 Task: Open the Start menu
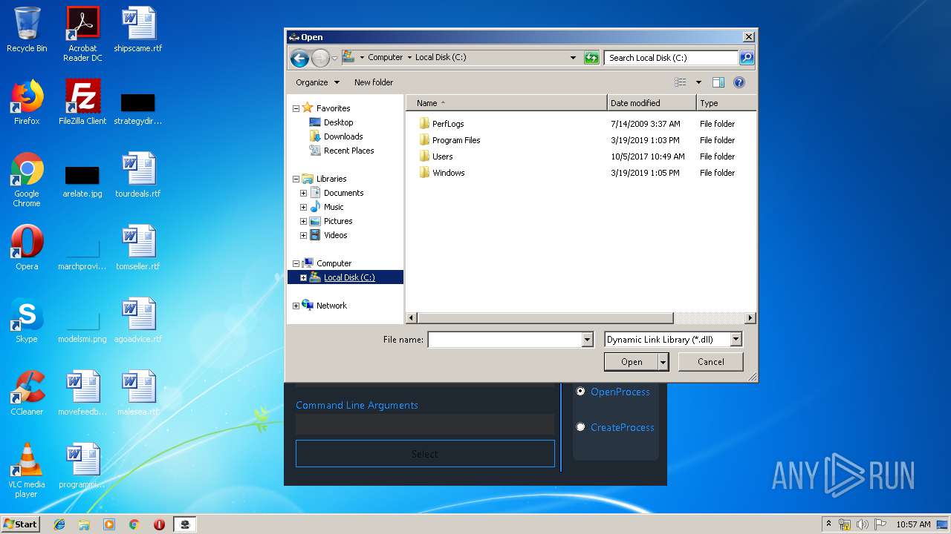tap(20, 524)
